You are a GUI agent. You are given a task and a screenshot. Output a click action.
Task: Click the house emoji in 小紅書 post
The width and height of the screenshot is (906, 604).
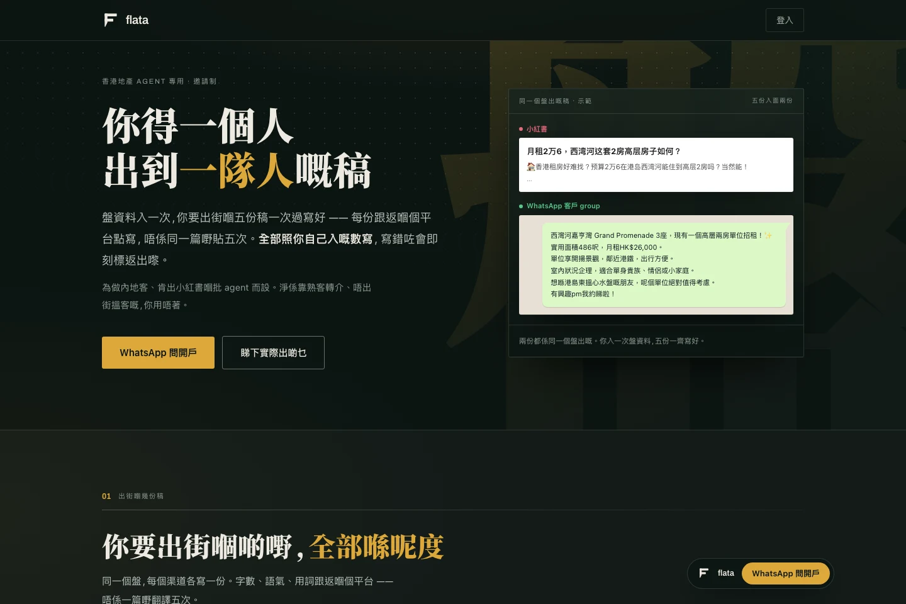pyautogui.click(x=530, y=167)
